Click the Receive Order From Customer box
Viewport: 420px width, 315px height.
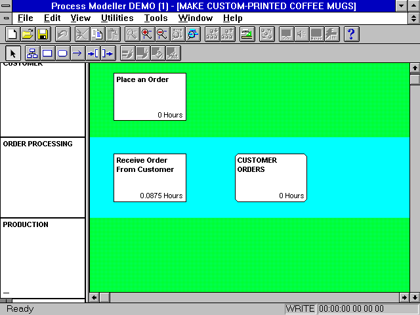tap(150, 178)
